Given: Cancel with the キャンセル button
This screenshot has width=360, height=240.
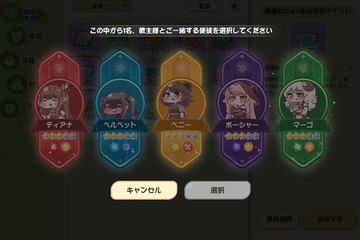Looking at the screenshot, I should [144, 190].
